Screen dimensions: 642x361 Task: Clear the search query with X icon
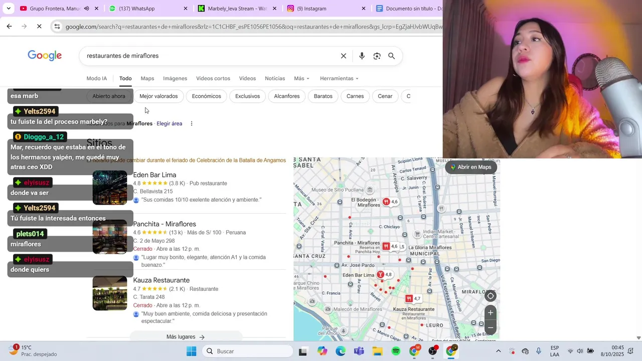(344, 56)
